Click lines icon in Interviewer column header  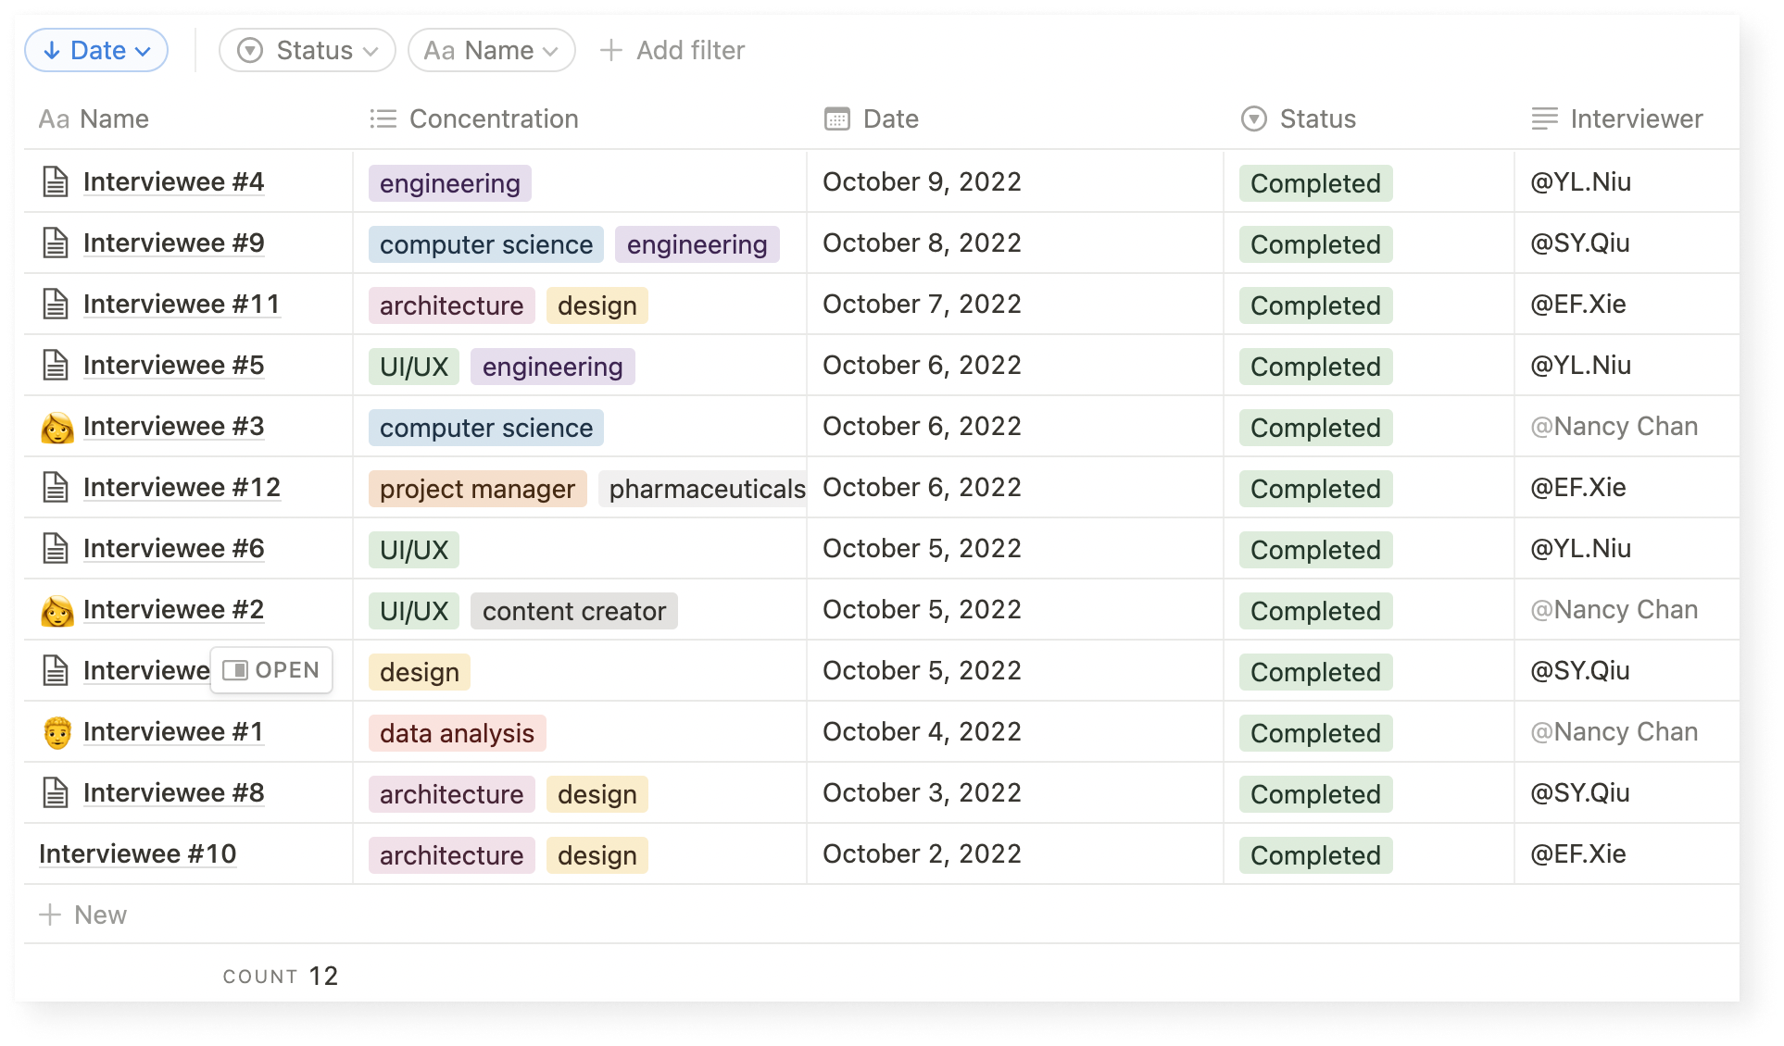(x=1544, y=119)
